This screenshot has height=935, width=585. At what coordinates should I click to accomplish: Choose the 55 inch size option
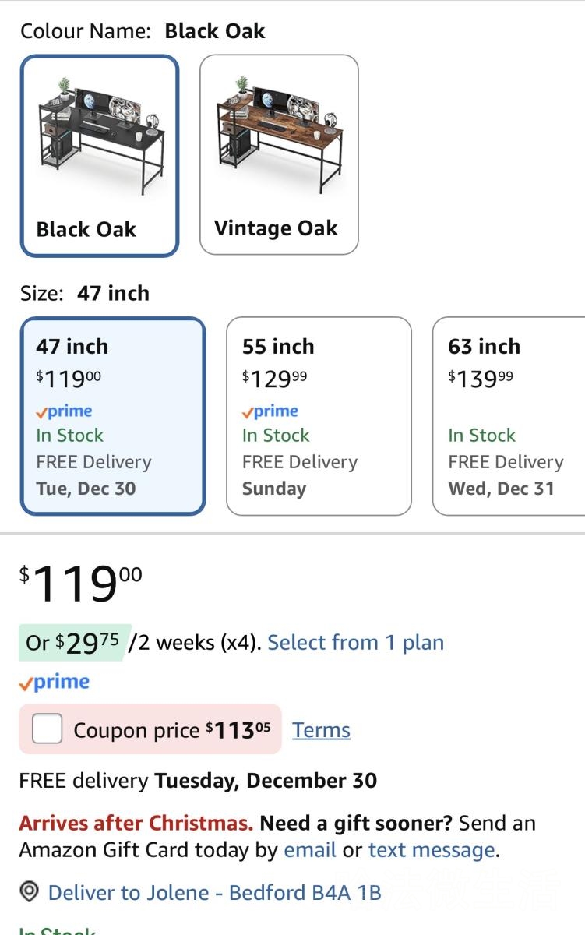click(x=318, y=416)
